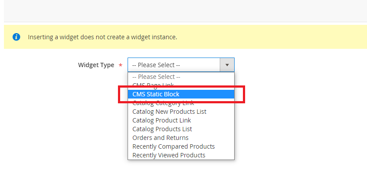The width and height of the screenshot is (367, 187).
Task: Choose Orders and Returns option
Action: (x=160, y=138)
